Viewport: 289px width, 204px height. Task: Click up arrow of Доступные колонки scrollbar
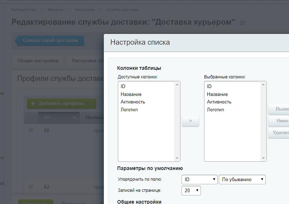[x=177, y=84]
